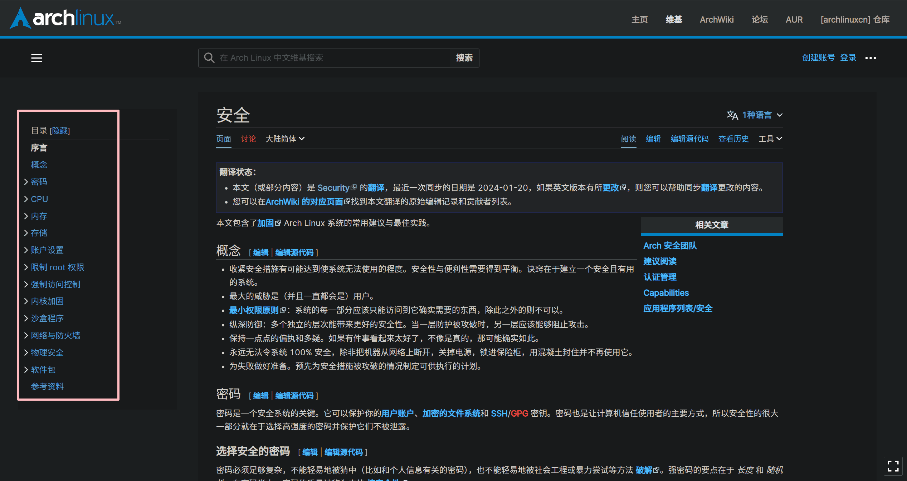
Task: Click the language translation icon
Action: (732, 115)
